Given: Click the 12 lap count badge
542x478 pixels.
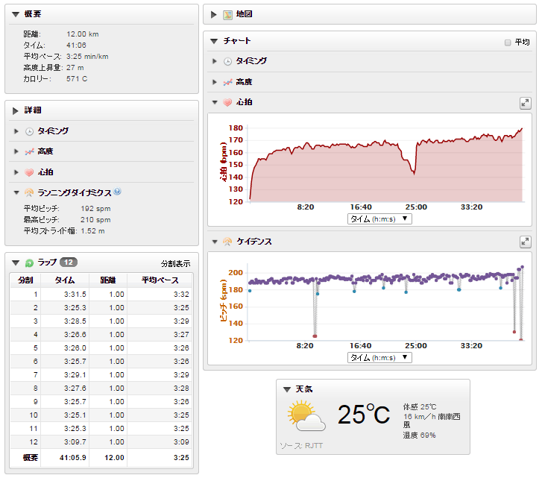Looking at the screenshot, I should click(68, 262).
